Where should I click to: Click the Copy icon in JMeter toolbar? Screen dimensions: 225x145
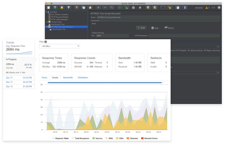[83, 8]
